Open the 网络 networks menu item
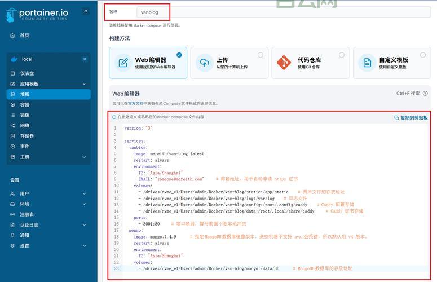Image resolution: width=437 pixels, height=282 pixels. pyautogui.click(x=48, y=126)
